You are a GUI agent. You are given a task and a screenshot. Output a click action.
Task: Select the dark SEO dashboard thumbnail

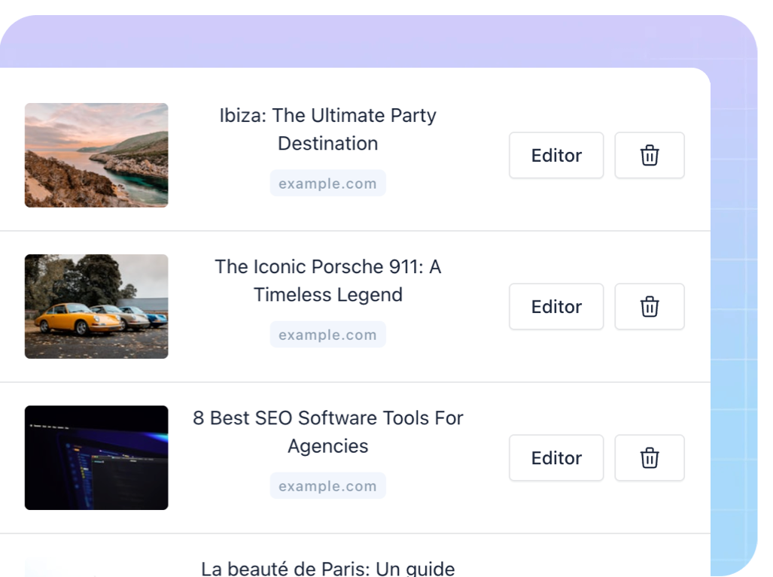tap(96, 457)
